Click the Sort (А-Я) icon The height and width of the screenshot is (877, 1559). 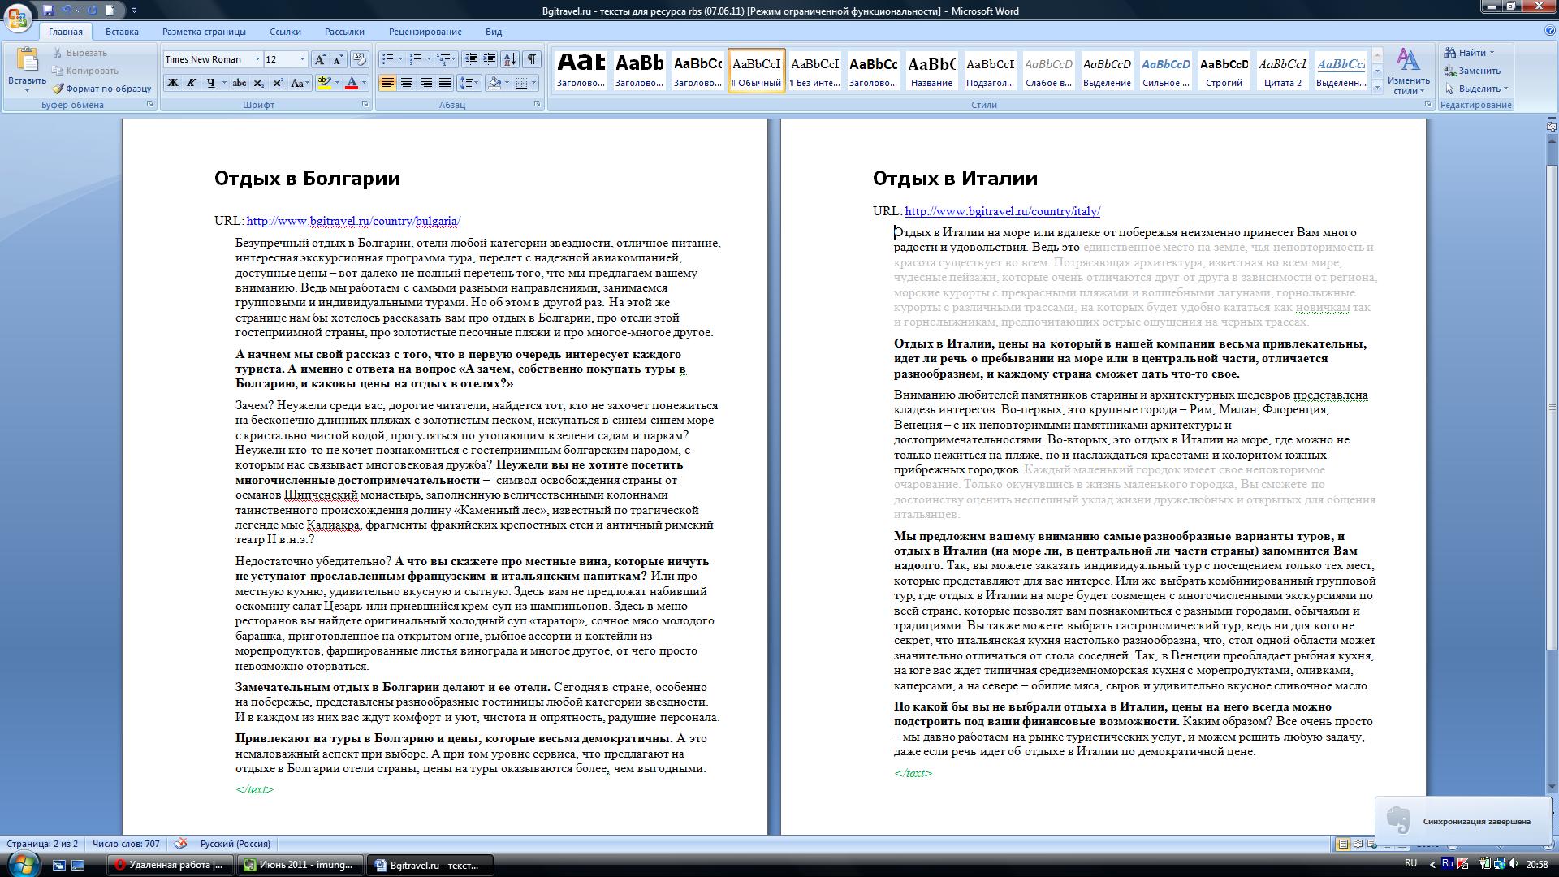pos(510,59)
